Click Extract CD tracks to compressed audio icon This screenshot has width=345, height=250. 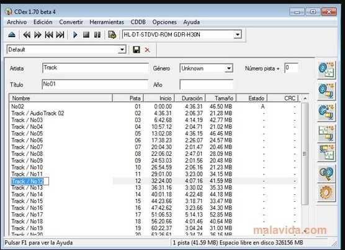[x=326, y=92]
